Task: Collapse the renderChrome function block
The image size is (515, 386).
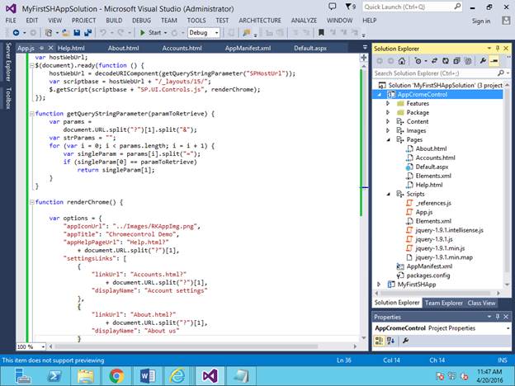Action: point(32,202)
